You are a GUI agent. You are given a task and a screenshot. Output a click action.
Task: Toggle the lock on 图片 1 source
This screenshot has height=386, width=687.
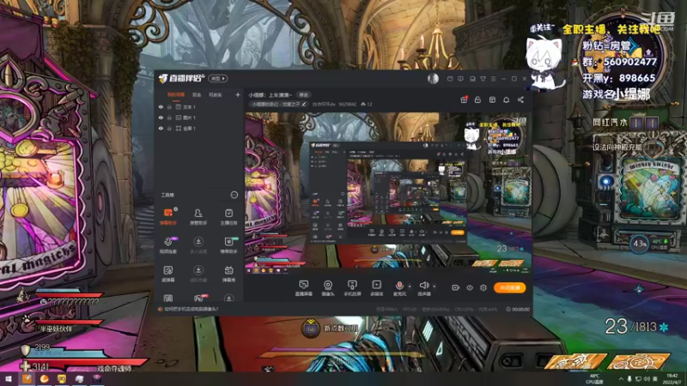(169, 118)
